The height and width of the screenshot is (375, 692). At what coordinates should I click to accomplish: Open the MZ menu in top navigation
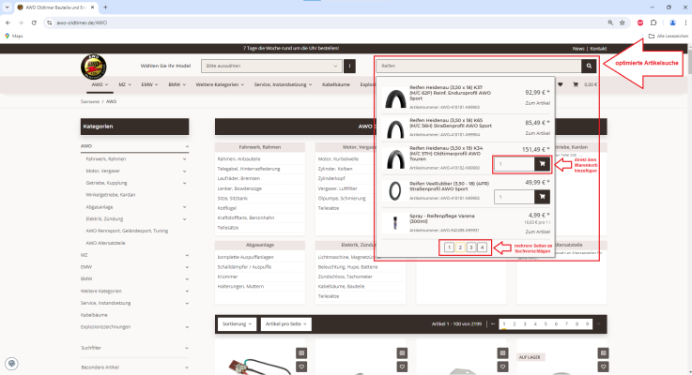tap(125, 84)
